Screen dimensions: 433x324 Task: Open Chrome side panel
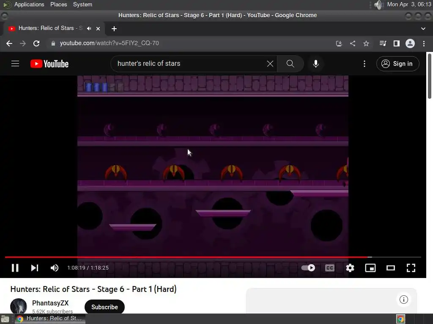[397, 43]
